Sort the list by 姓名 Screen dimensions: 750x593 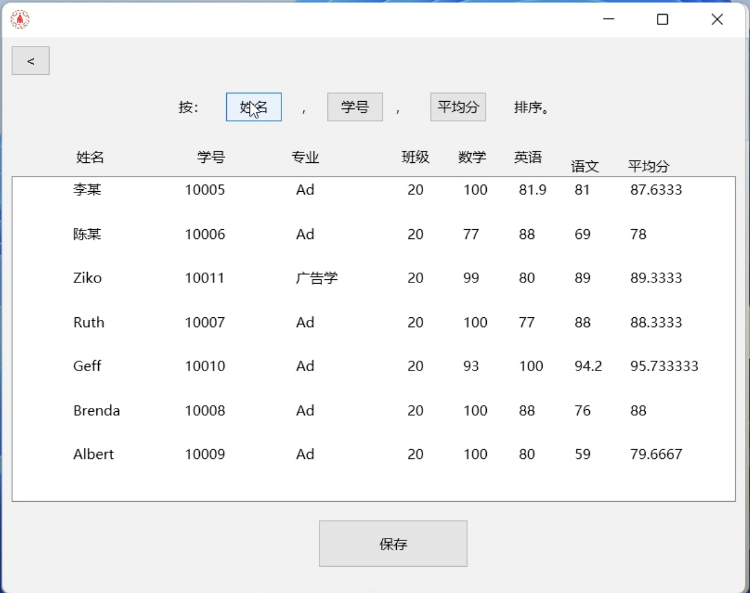click(254, 107)
